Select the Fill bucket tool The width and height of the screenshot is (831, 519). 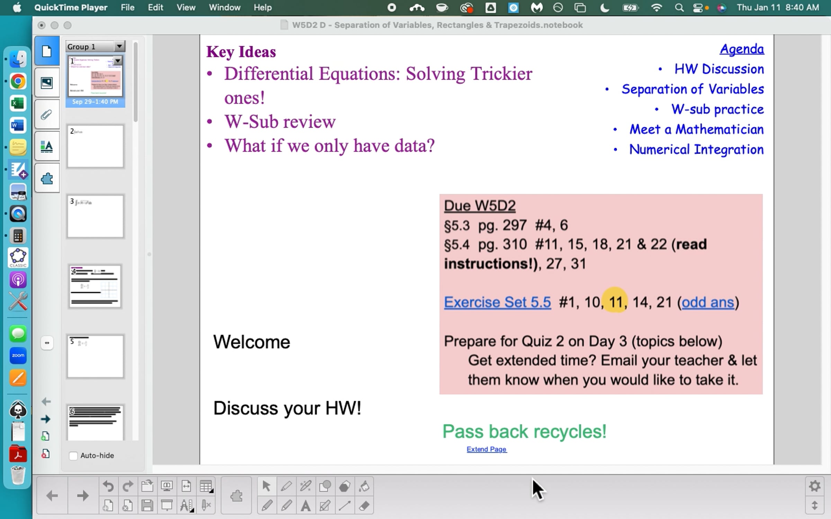pyautogui.click(x=364, y=486)
